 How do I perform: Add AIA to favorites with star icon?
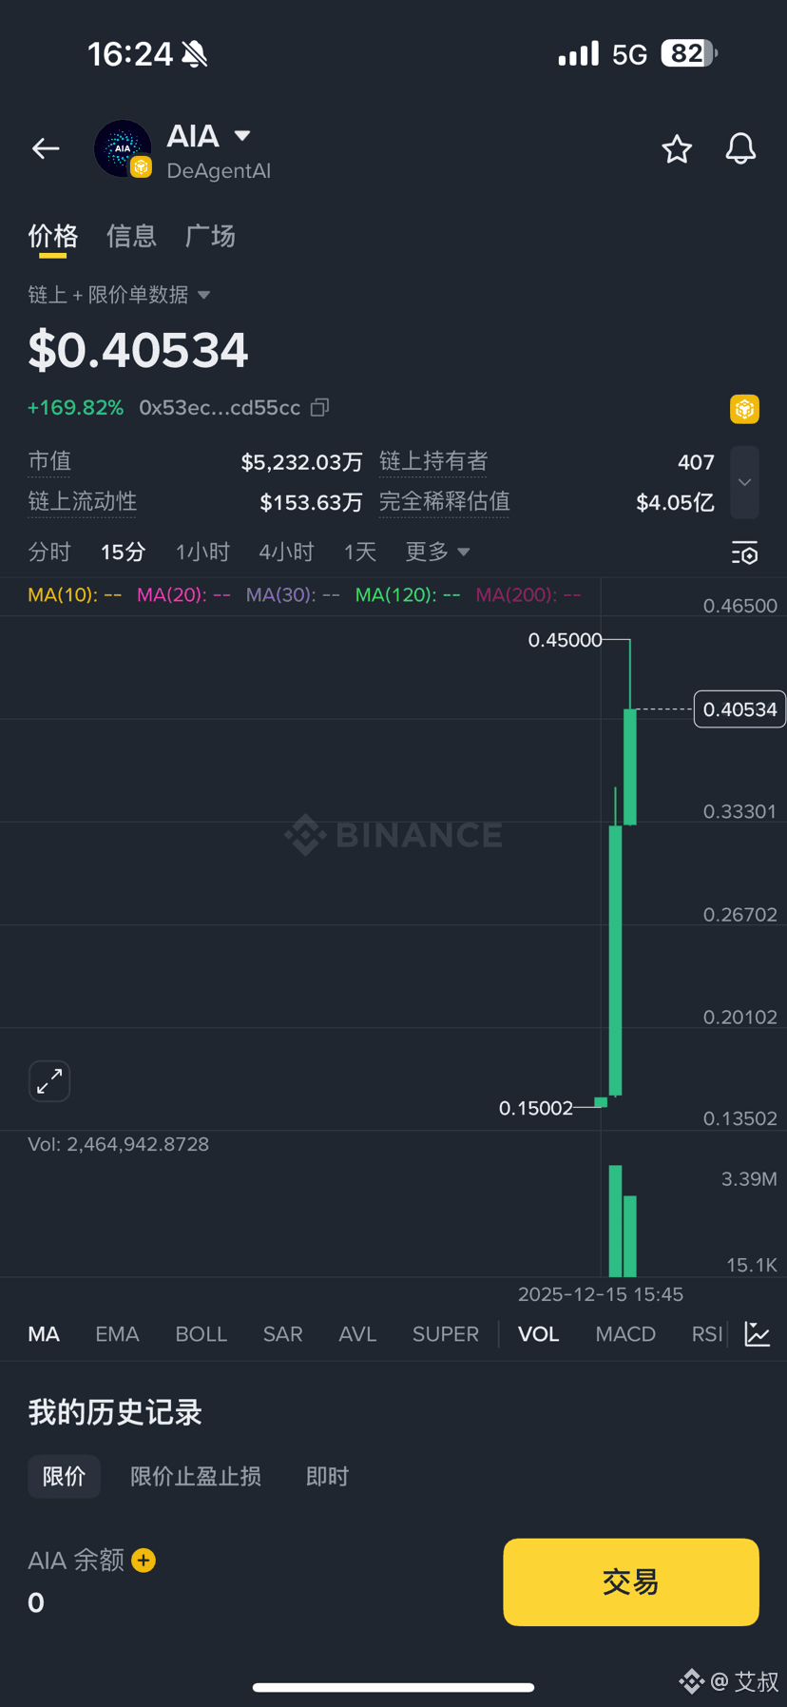coord(677,148)
